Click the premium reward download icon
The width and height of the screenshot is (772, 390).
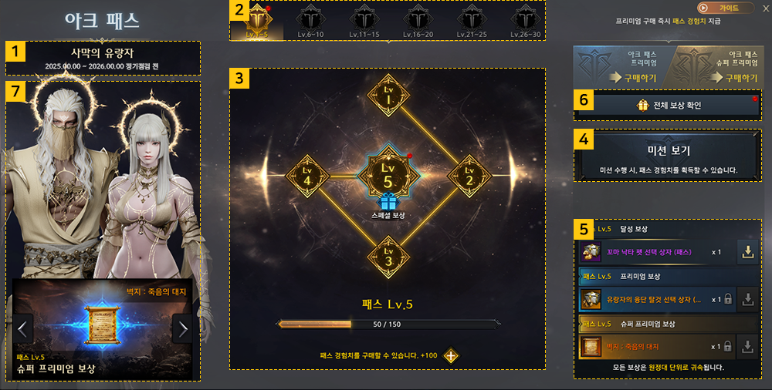pos(747,299)
